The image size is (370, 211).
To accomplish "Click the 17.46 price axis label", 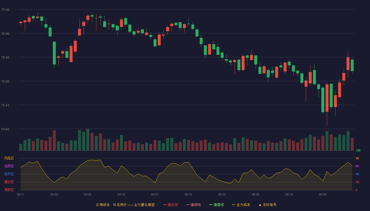I will click(x=5, y=10).
